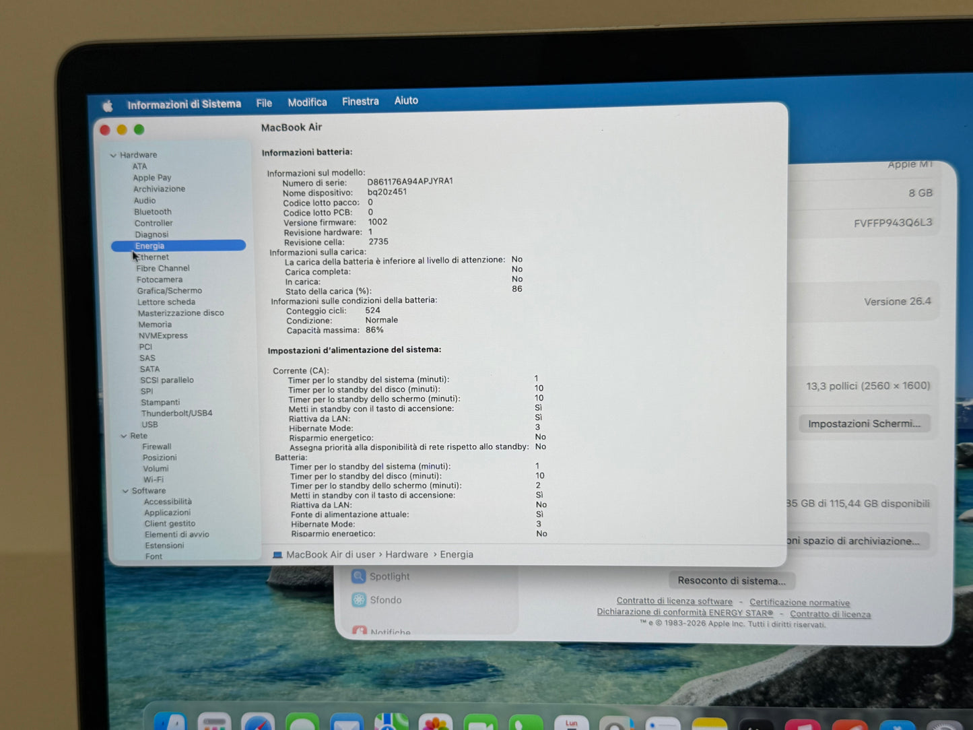The height and width of the screenshot is (730, 973).
Task: Open Dichiarazione di conformità ENERGY STAR link
Action: pos(685,612)
